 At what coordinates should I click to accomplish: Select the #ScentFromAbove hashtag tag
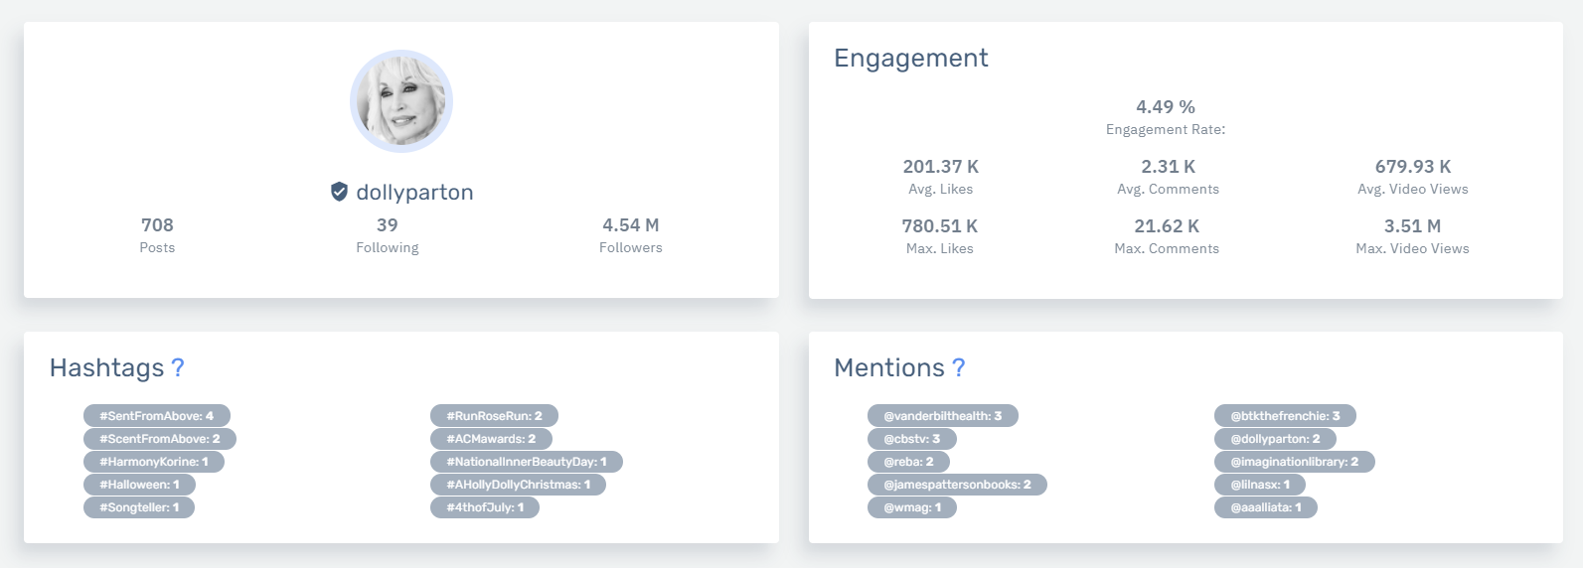pyautogui.click(x=159, y=439)
